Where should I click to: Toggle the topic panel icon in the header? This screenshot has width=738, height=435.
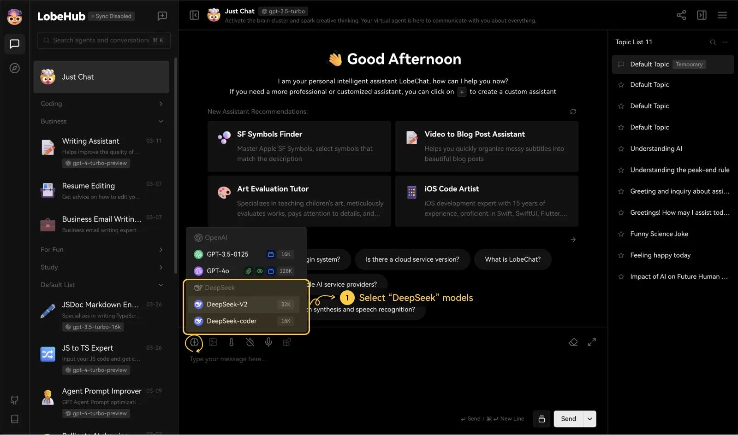702,15
